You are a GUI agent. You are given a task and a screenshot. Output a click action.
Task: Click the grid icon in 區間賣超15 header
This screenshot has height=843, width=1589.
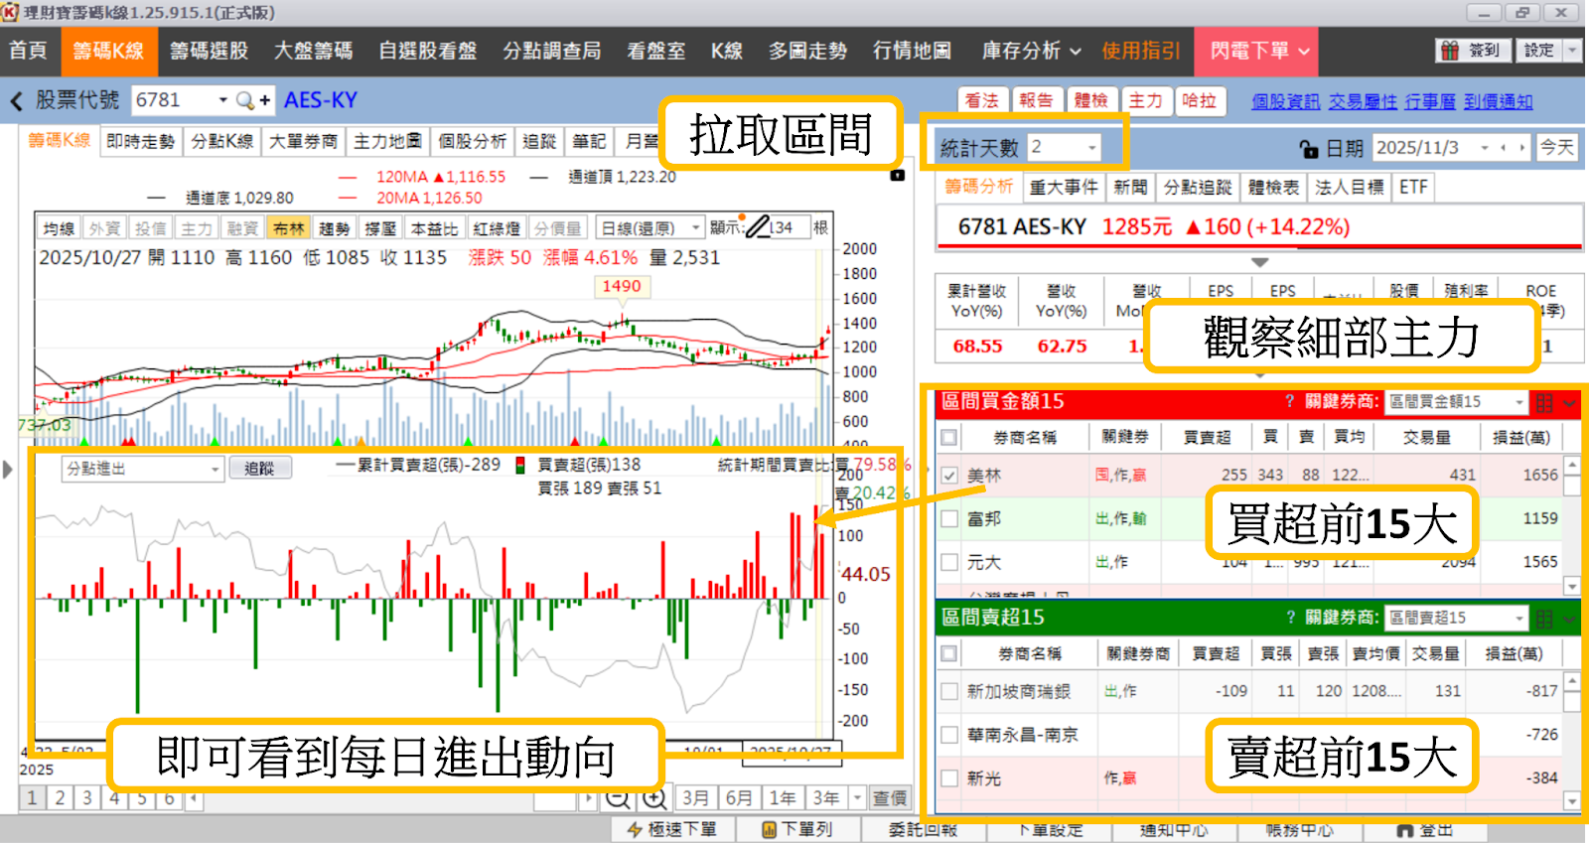point(1544,619)
